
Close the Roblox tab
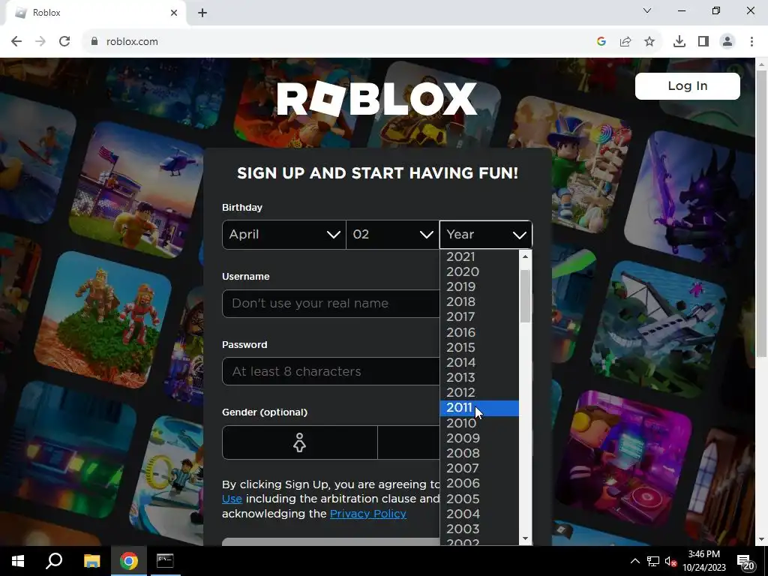(174, 13)
